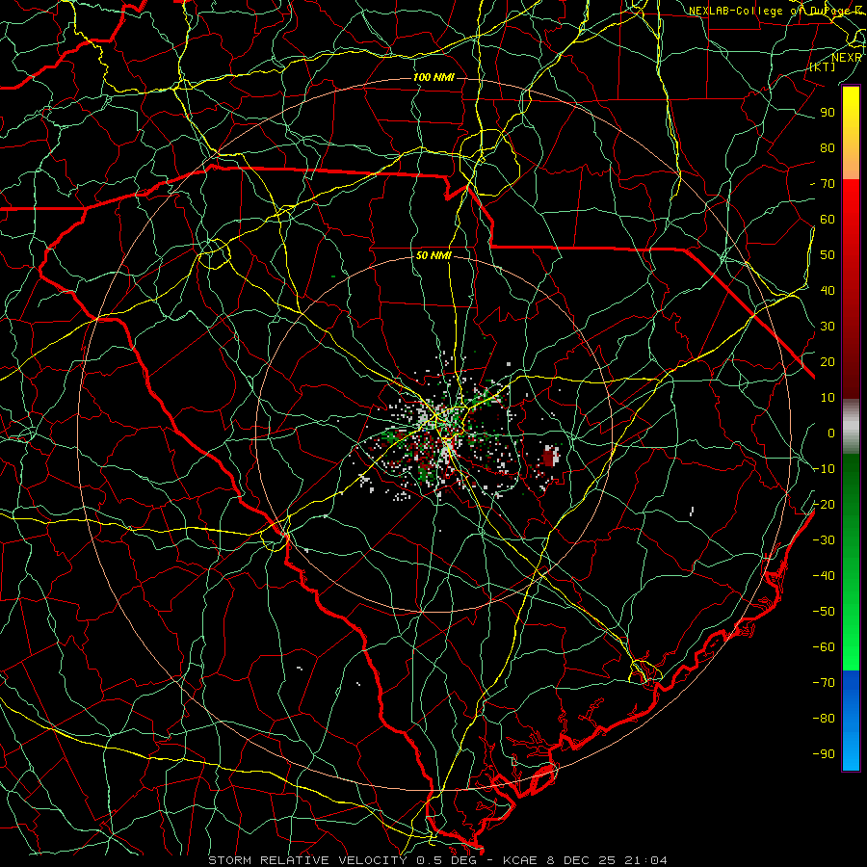Click the dark red outbound velocity patch east of radar

click(x=549, y=459)
